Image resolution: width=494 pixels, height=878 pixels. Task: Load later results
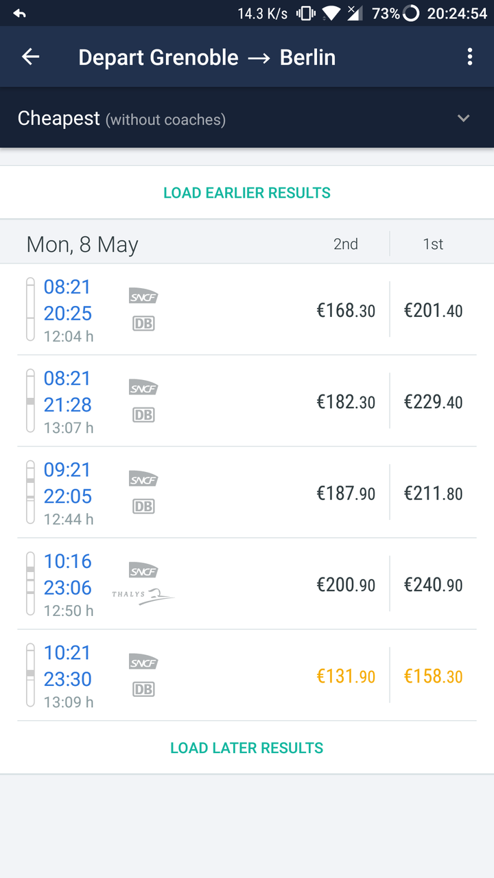coord(247,748)
